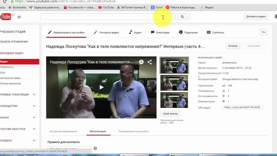Click the Отмена button
The height and width of the screenshot is (156, 277).
point(233,46)
